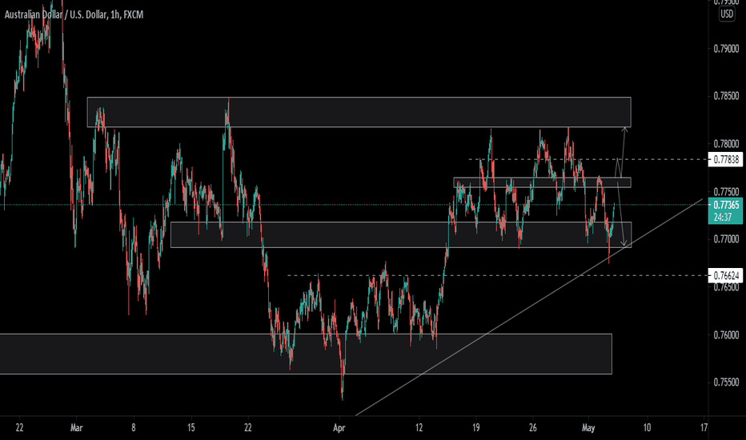Click the 15 date label on the time axis
Image resolution: width=746 pixels, height=440 pixels.
(x=191, y=428)
